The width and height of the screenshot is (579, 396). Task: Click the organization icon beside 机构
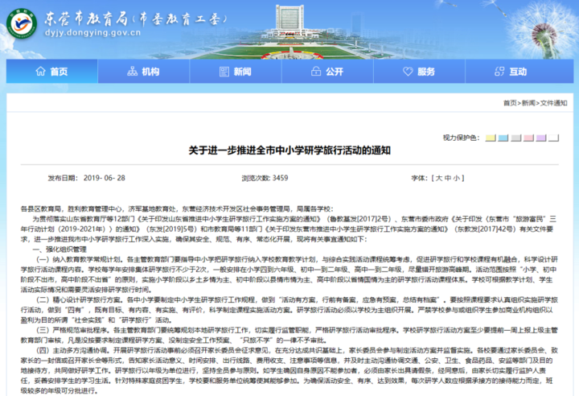click(132, 71)
